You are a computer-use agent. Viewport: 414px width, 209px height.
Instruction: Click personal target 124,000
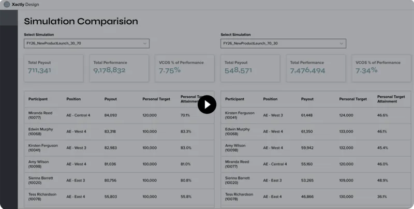click(x=346, y=115)
